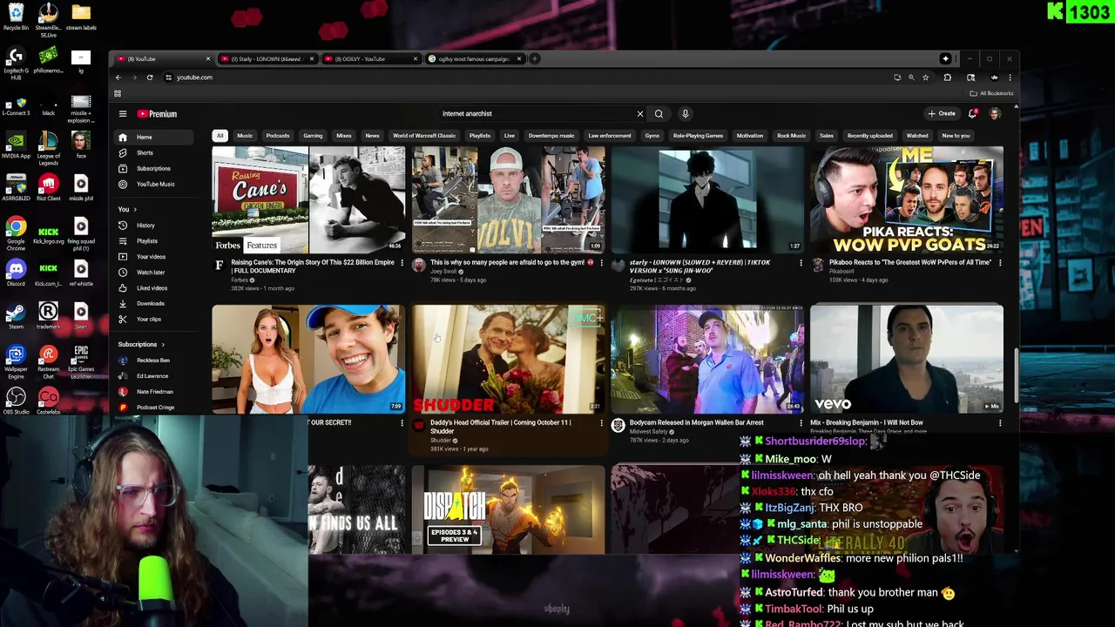
Task: Expand the Subscriptions section heading
Action: pyautogui.click(x=141, y=345)
